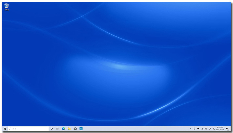Open the Action Center notifications icon
Image resolution: width=233 pixels, height=133 pixels.
click(227, 129)
